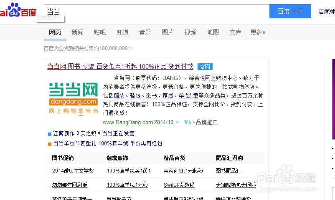Image resolution: width=335 pixels, height=200 pixels.
Task: Open the 家居 category link
Action: coord(168,95)
